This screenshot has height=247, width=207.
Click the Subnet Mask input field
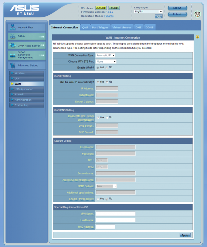pyautogui.click(x=107, y=95)
